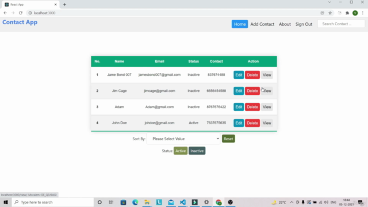368x207 pixels.
Task: Expand the tab search chevron in title bar
Action: [329, 2]
